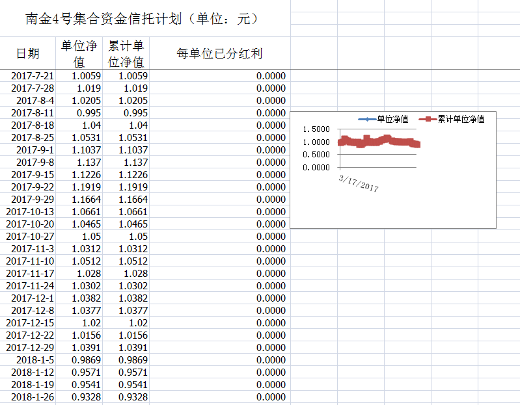Click the red legend marker for 累计单位净值

pos(427,119)
